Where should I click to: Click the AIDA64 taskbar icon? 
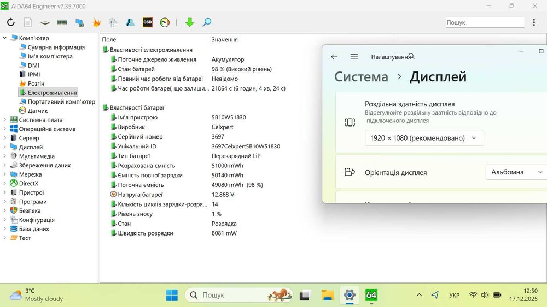tap(371, 295)
